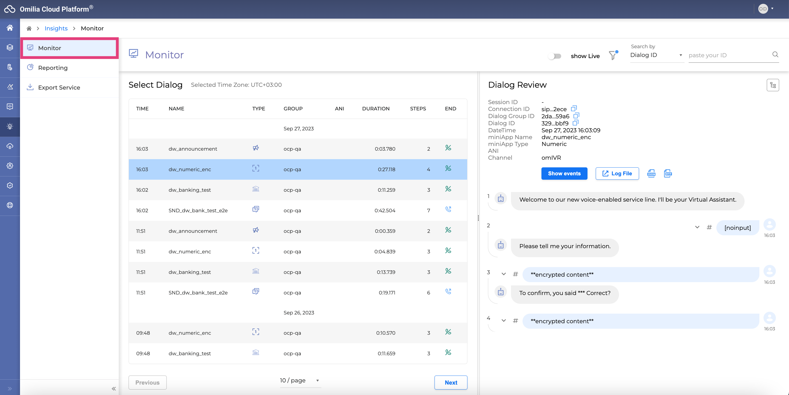
Task: Copy the Dialog Group ID value
Action: pyautogui.click(x=576, y=116)
